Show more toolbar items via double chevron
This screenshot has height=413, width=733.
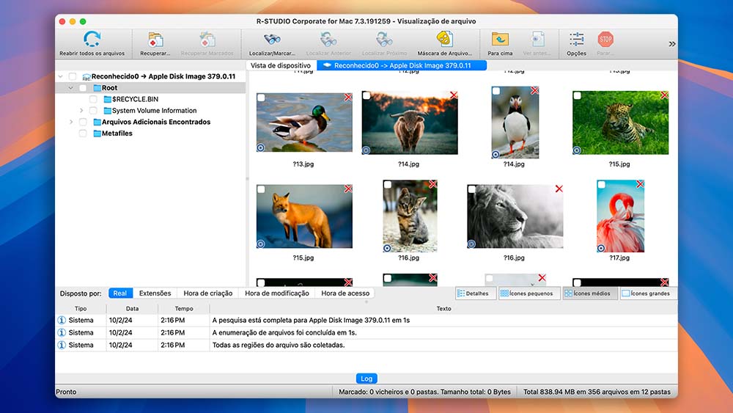pyautogui.click(x=671, y=44)
